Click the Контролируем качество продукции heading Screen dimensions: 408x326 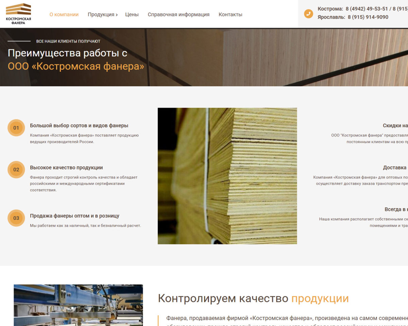click(253, 298)
